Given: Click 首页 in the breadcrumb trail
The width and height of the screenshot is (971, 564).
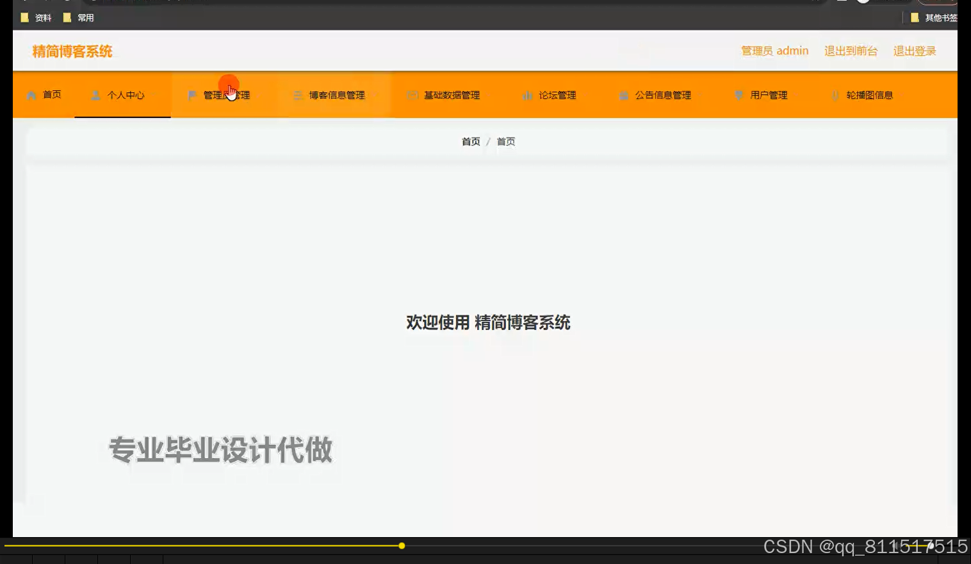Looking at the screenshot, I should click(x=470, y=141).
